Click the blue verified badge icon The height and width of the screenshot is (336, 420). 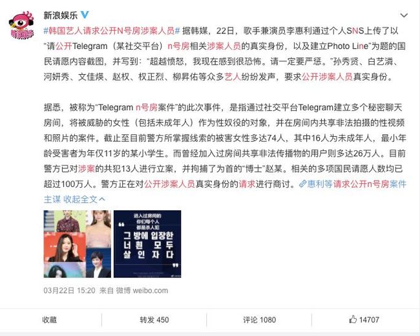click(x=85, y=15)
